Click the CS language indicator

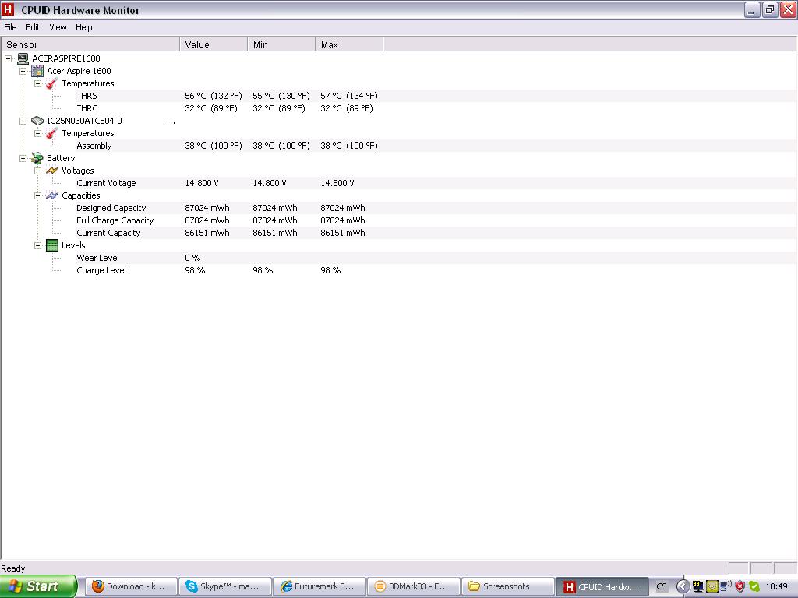pyautogui.click(x=661, y=587)
